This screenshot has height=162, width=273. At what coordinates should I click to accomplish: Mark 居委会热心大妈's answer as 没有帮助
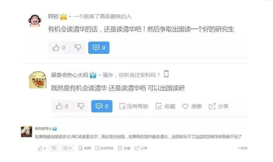(x=134, y=106)
